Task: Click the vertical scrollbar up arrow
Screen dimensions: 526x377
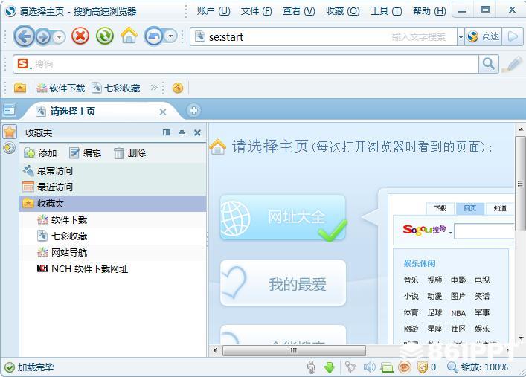Action: coord(520,129)
